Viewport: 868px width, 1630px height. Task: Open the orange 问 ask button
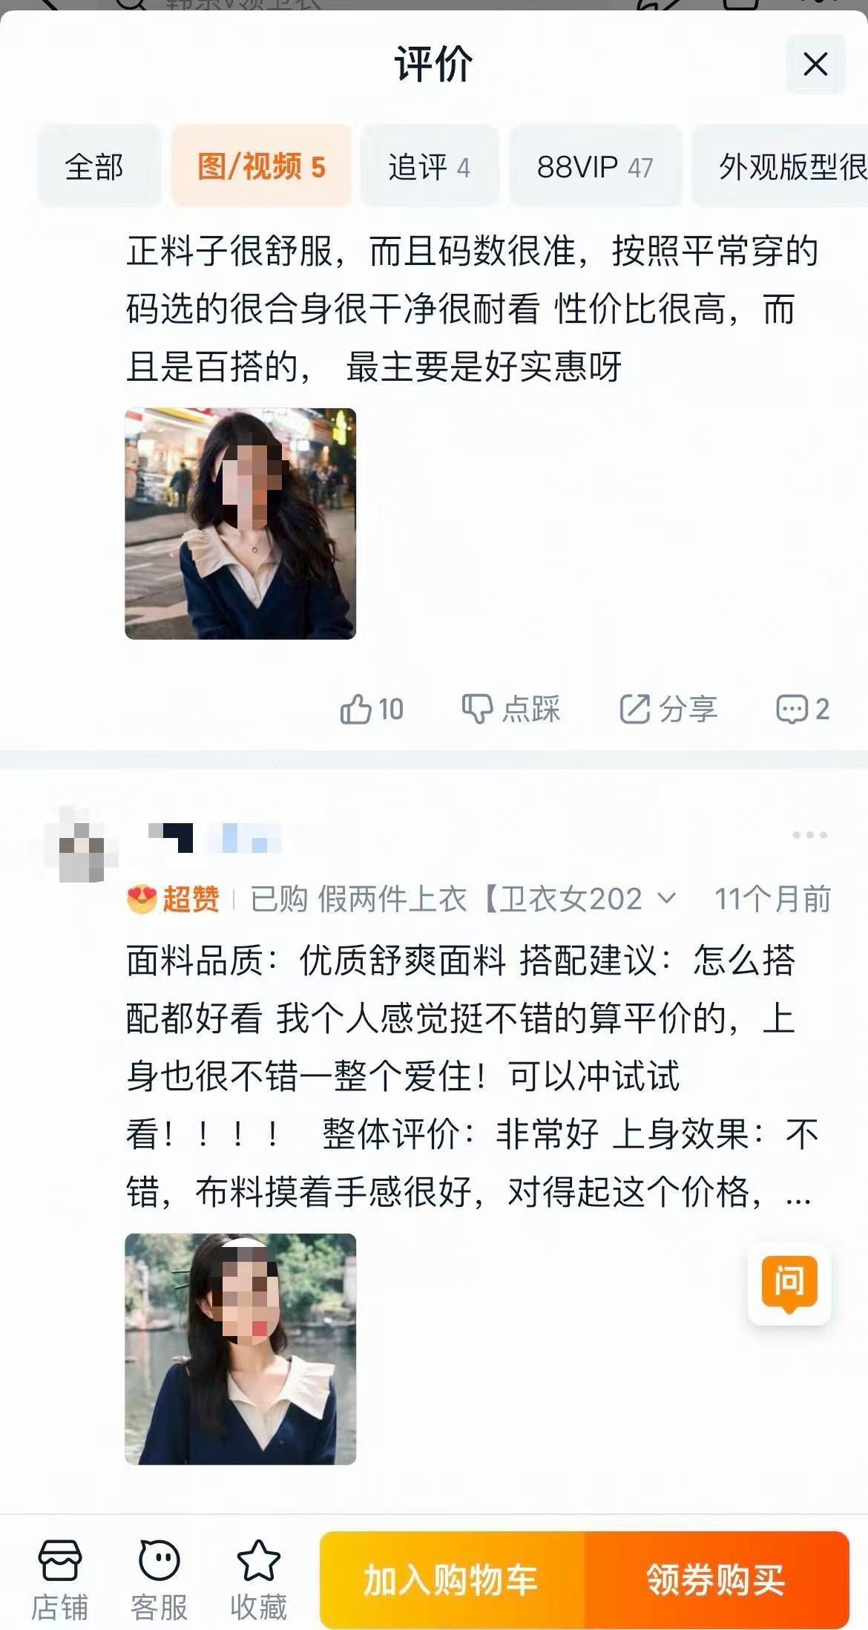point(789,1283)
